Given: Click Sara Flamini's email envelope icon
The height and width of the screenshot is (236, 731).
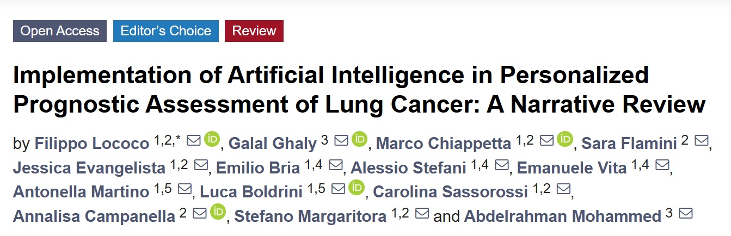Looking at the screenshot, I should (x=702, y=141).
